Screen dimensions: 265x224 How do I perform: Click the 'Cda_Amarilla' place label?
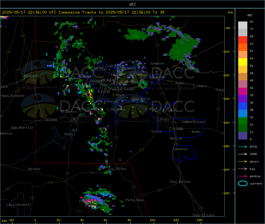pyautogui.click(x=22, y=127)
